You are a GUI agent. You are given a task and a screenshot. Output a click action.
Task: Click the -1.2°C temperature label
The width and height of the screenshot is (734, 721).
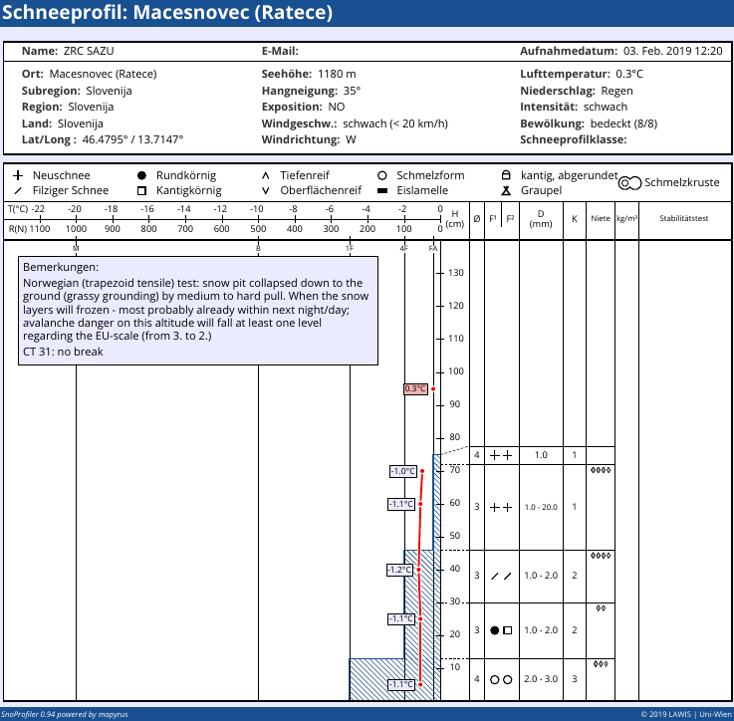[x=399, y=570]
